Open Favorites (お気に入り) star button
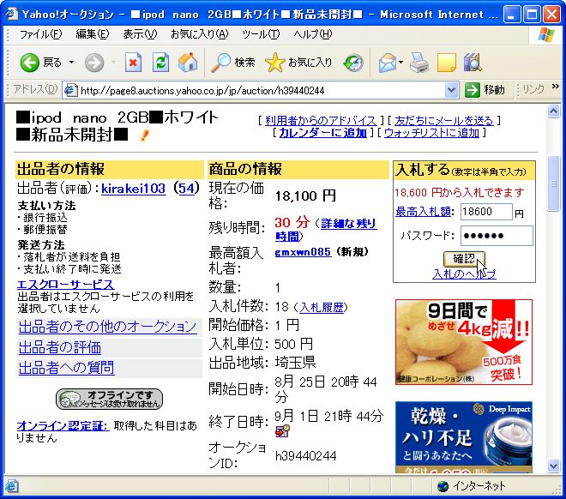Image resolution: width=566 pixels, height=499 pixels. 298,63
